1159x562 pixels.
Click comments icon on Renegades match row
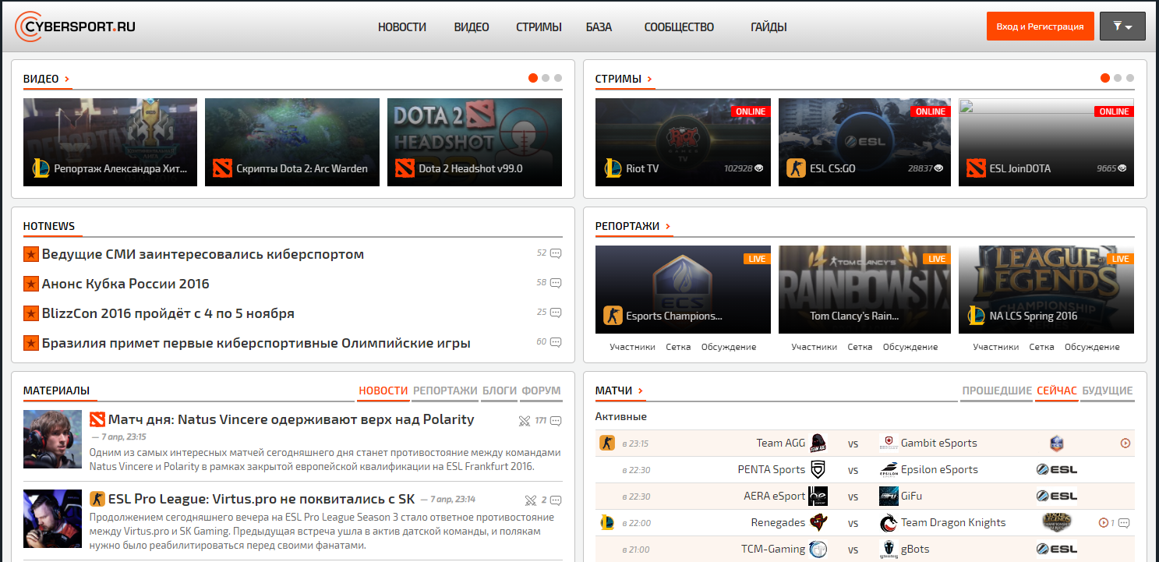[1124, 523]
